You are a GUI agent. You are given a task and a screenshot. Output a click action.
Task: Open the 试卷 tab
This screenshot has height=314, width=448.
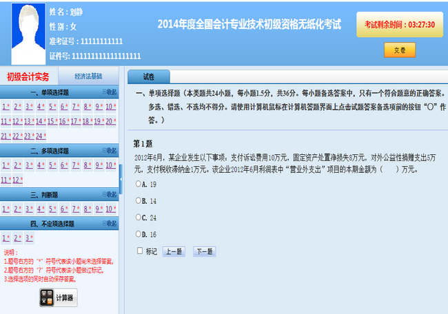[148, 76]
